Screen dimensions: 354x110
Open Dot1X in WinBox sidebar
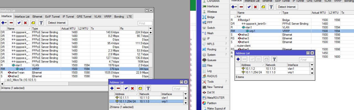(x=211, y=92)
